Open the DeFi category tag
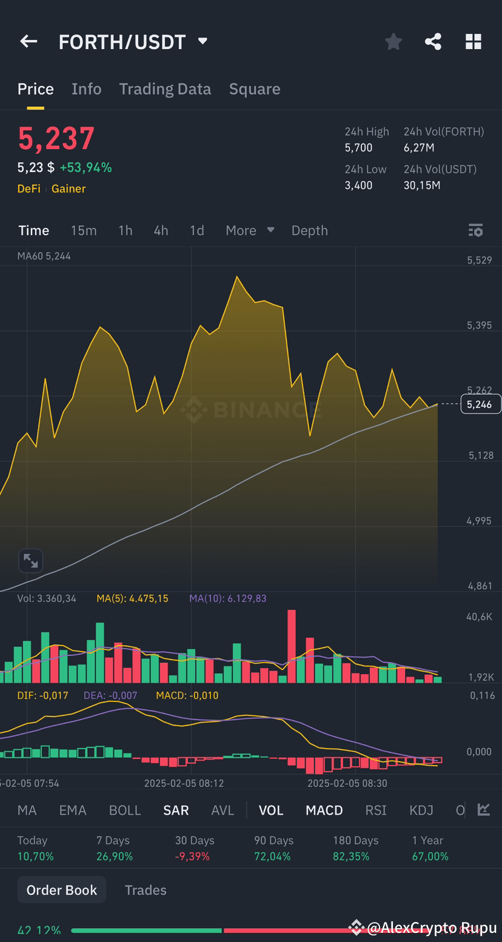502x942 pixels. [x=28, y=189]
